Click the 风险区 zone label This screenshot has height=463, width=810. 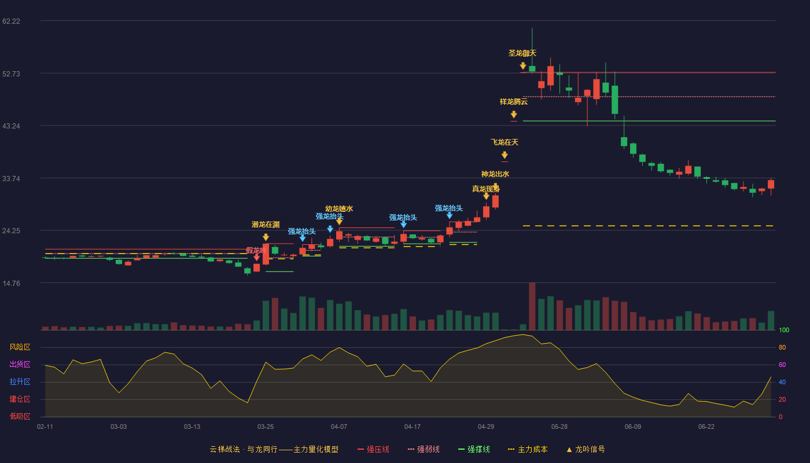point(20,347)
